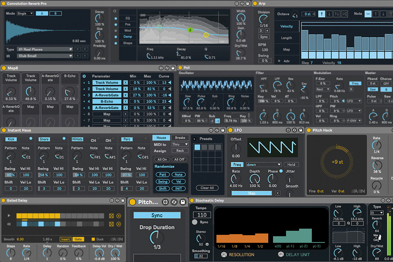Toggle the Duck checkbox in Gated Delay
393x262 pixels.
(x=93, y=239)
